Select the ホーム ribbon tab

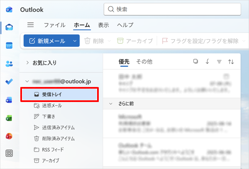82,25
